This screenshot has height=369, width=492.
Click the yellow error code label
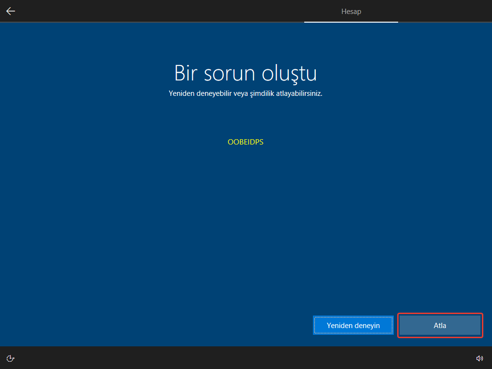[x=245, y=142]
